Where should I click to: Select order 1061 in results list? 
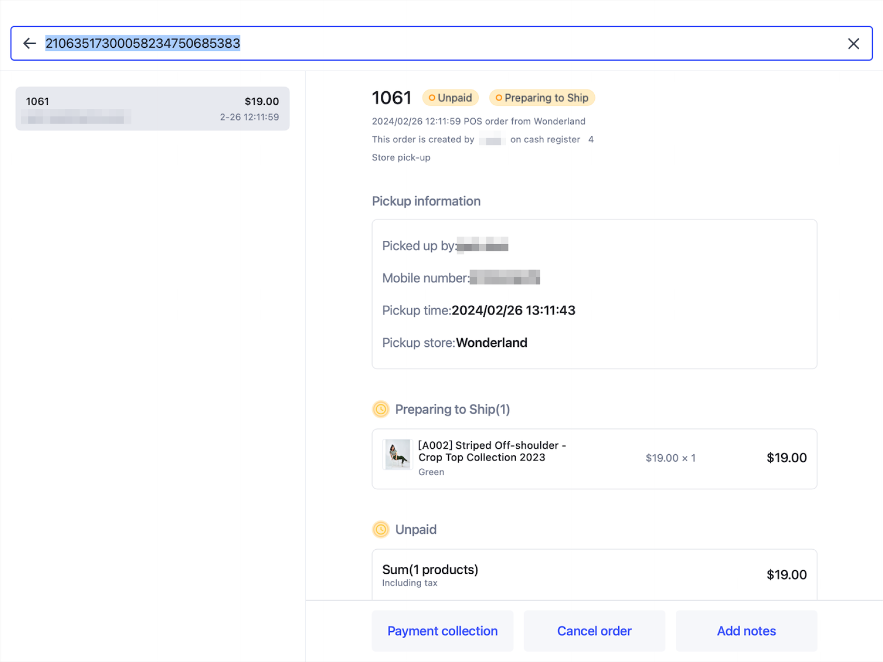coord(152,109)
